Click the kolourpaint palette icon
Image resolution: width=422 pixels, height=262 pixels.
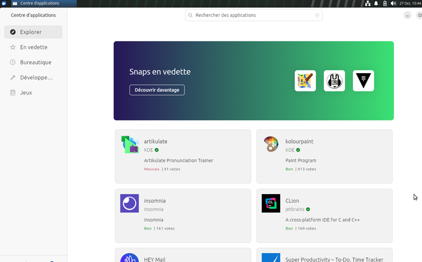(271, 144)
